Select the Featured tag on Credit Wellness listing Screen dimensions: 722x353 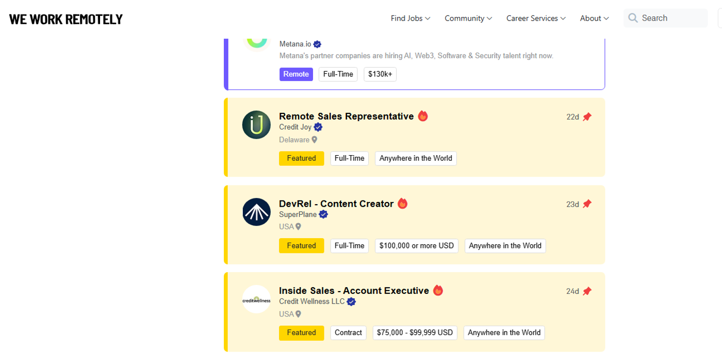click(x=301, y=333)
